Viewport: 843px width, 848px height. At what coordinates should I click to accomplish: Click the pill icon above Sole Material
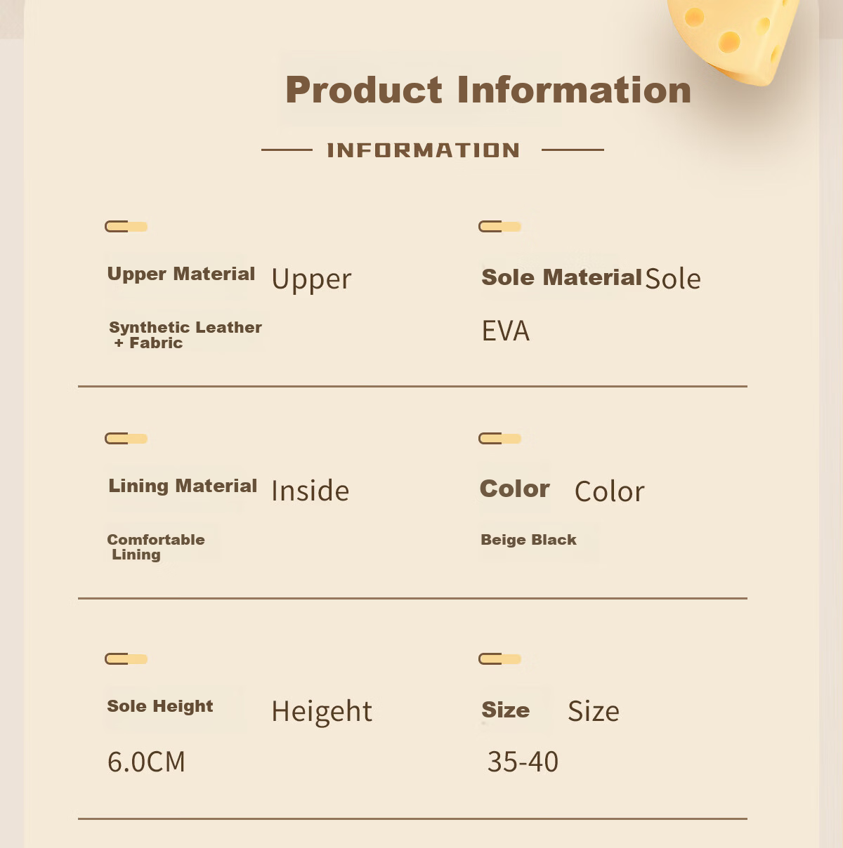pyautogui.click(x=500, y=226)
